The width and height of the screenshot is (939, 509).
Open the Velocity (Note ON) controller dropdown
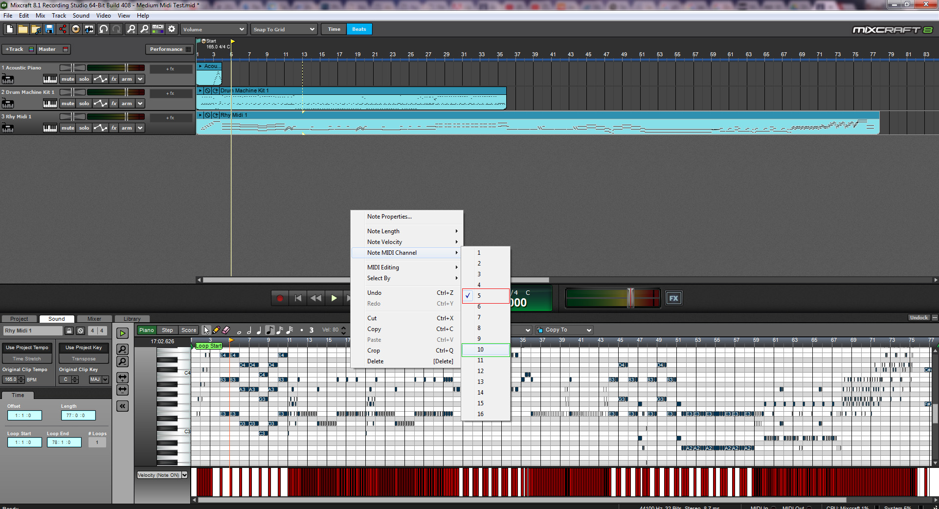[x=162, y=475]
